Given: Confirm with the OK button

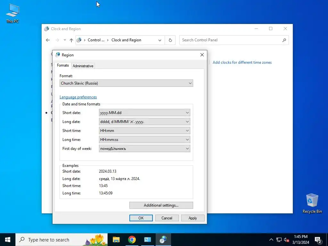Looking at the screenshot, I should 141,218.
